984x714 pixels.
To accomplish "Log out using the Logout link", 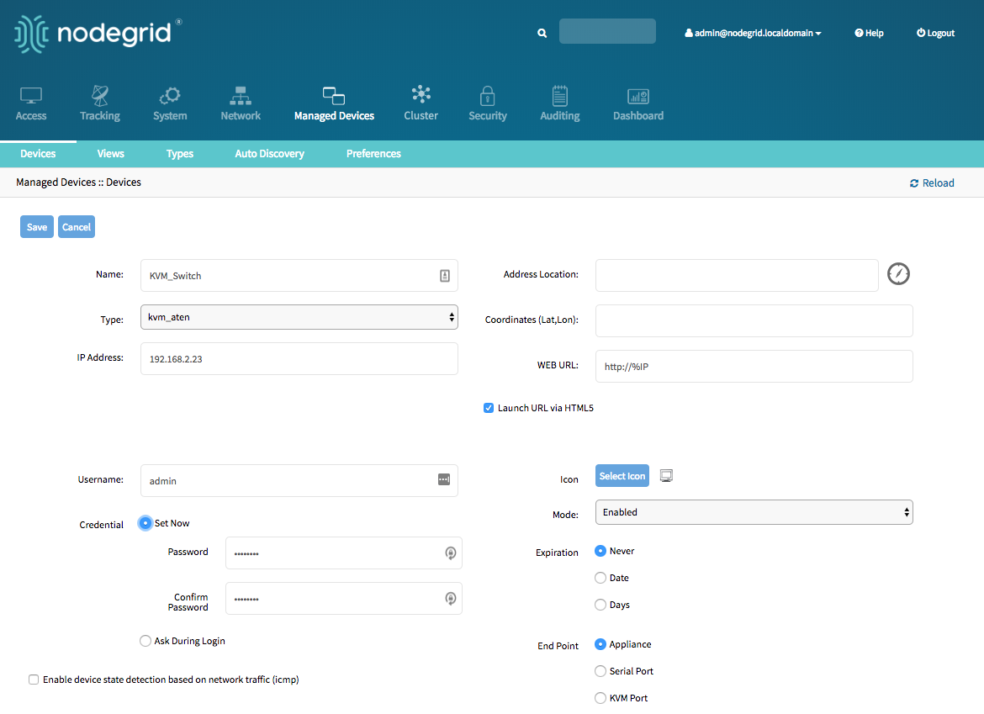I will (935, 34).
